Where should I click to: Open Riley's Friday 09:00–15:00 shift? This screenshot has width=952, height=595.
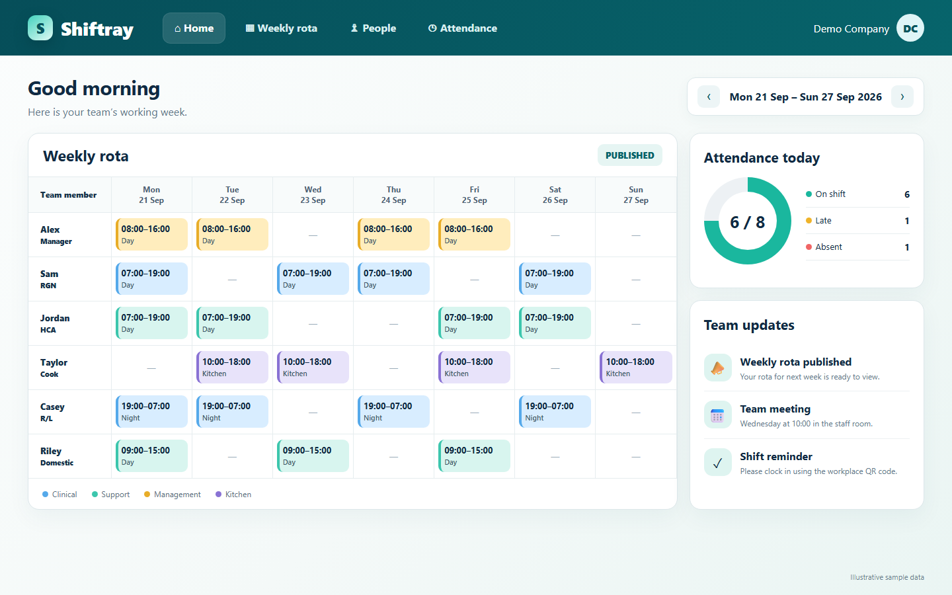coord(474,456)
